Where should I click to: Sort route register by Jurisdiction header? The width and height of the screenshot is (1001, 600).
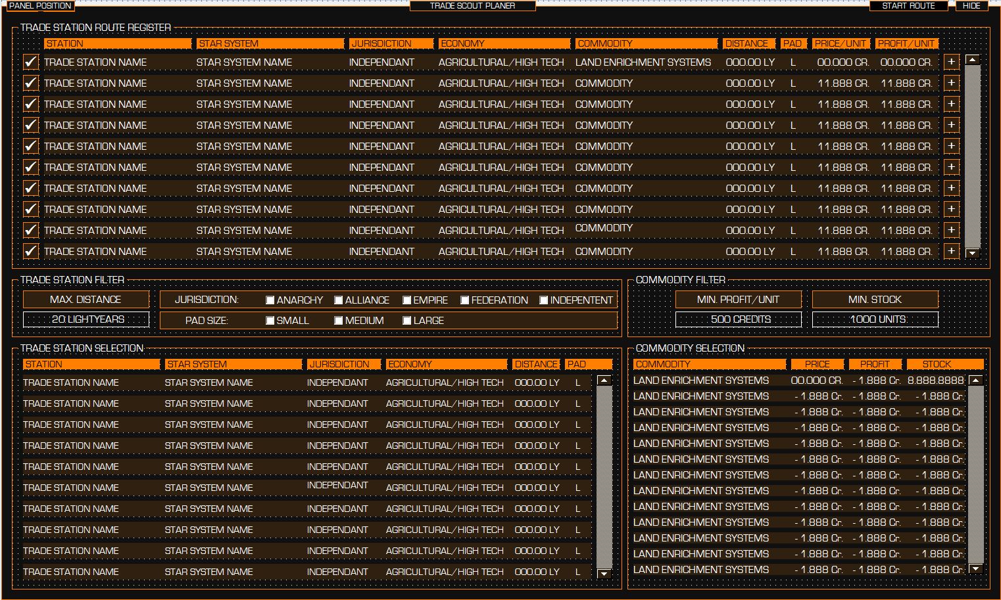coord(391,43)
